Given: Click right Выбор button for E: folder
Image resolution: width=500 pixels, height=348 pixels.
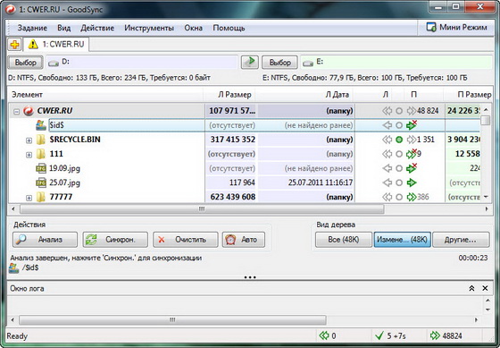Looking at the screenshot, I should tap(280, 63).
